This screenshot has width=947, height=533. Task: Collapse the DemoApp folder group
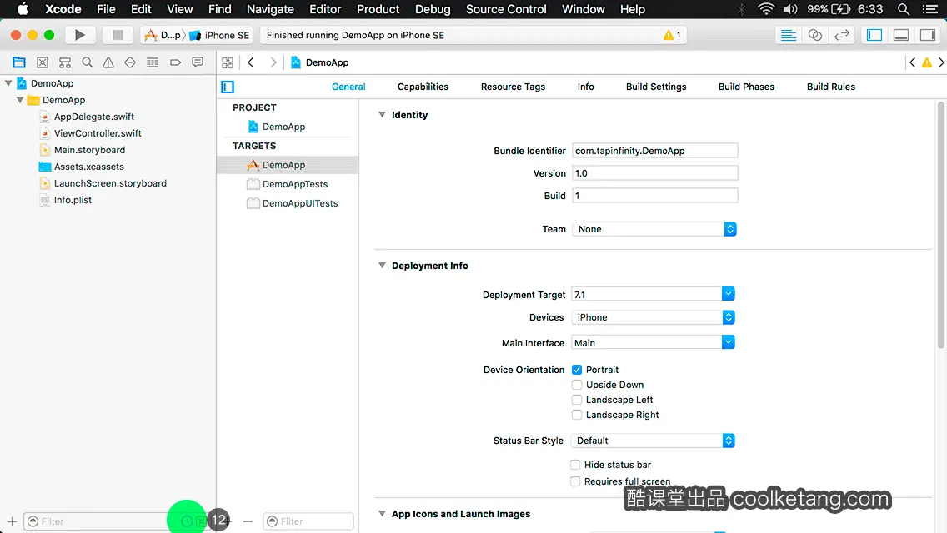(20, 100)
